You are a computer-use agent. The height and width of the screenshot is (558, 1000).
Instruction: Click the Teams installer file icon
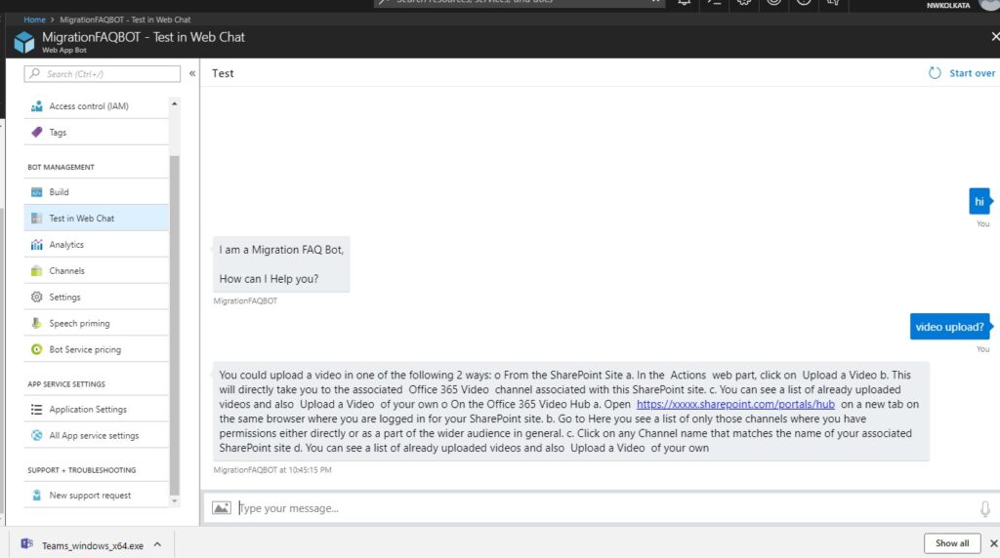(x=26, y=544)
